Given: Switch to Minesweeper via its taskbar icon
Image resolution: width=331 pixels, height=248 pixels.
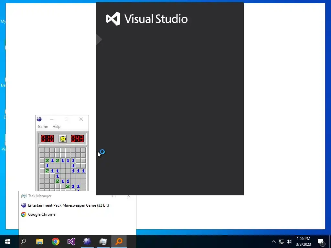Looking at the screenshot, I should tap(87, 242).
